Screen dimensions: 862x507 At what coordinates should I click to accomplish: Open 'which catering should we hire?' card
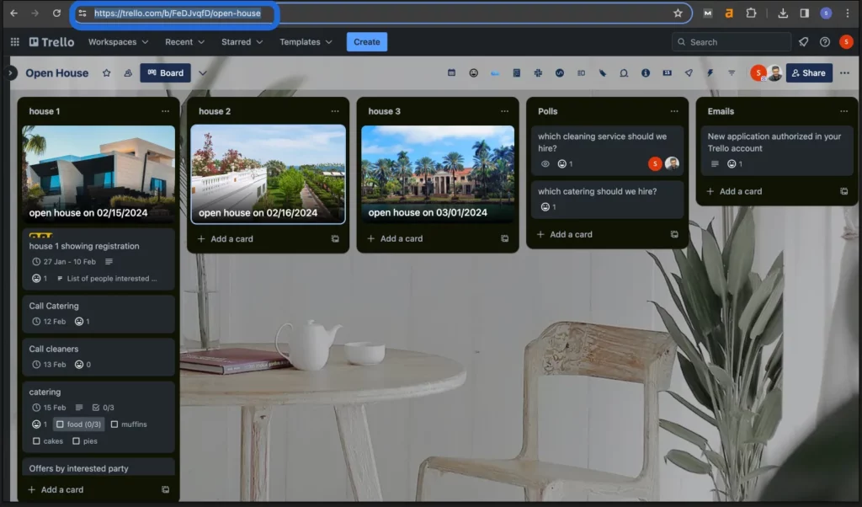(x=608, y=199)
